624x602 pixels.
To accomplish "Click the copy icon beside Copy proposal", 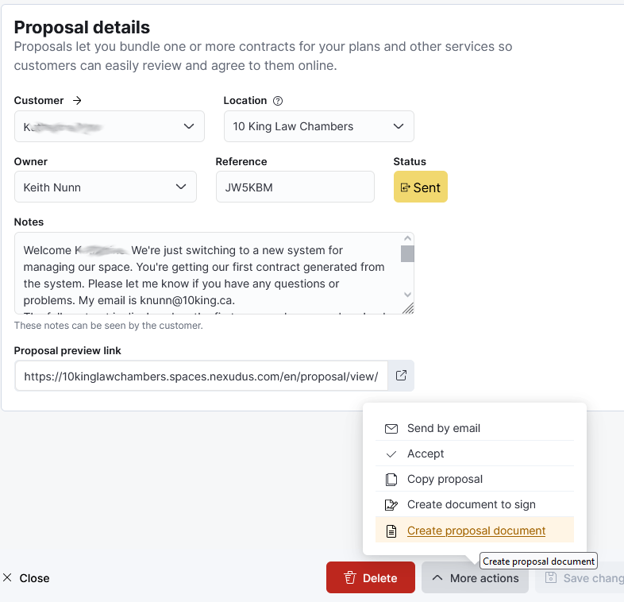I will click(x=391, y=480).
